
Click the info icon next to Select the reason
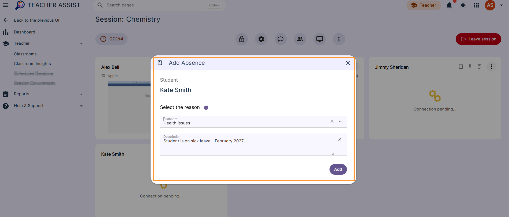[206, 108]
